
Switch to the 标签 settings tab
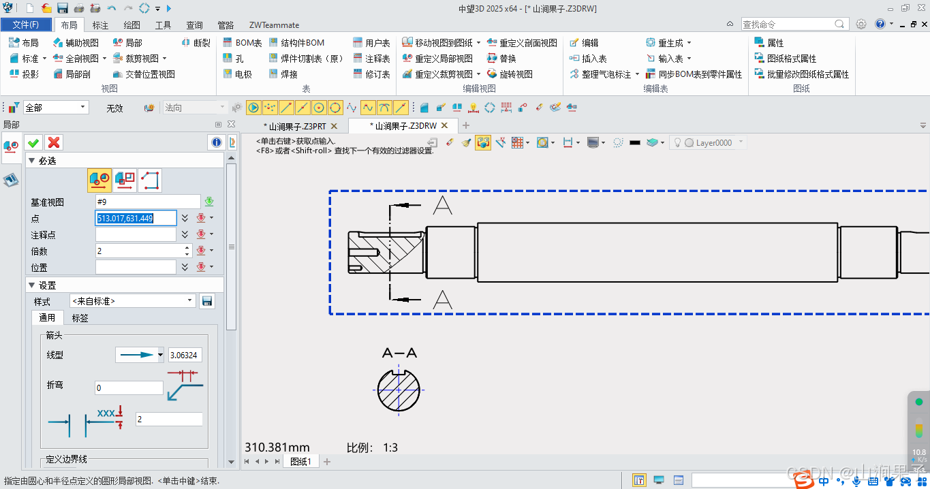[x=80, y=318]
